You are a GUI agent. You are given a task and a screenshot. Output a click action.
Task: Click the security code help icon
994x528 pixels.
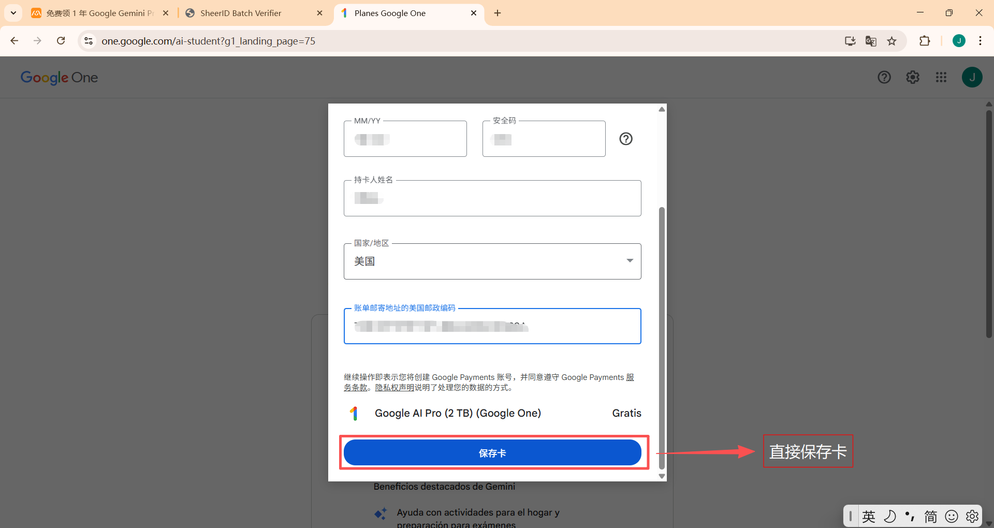626,139
